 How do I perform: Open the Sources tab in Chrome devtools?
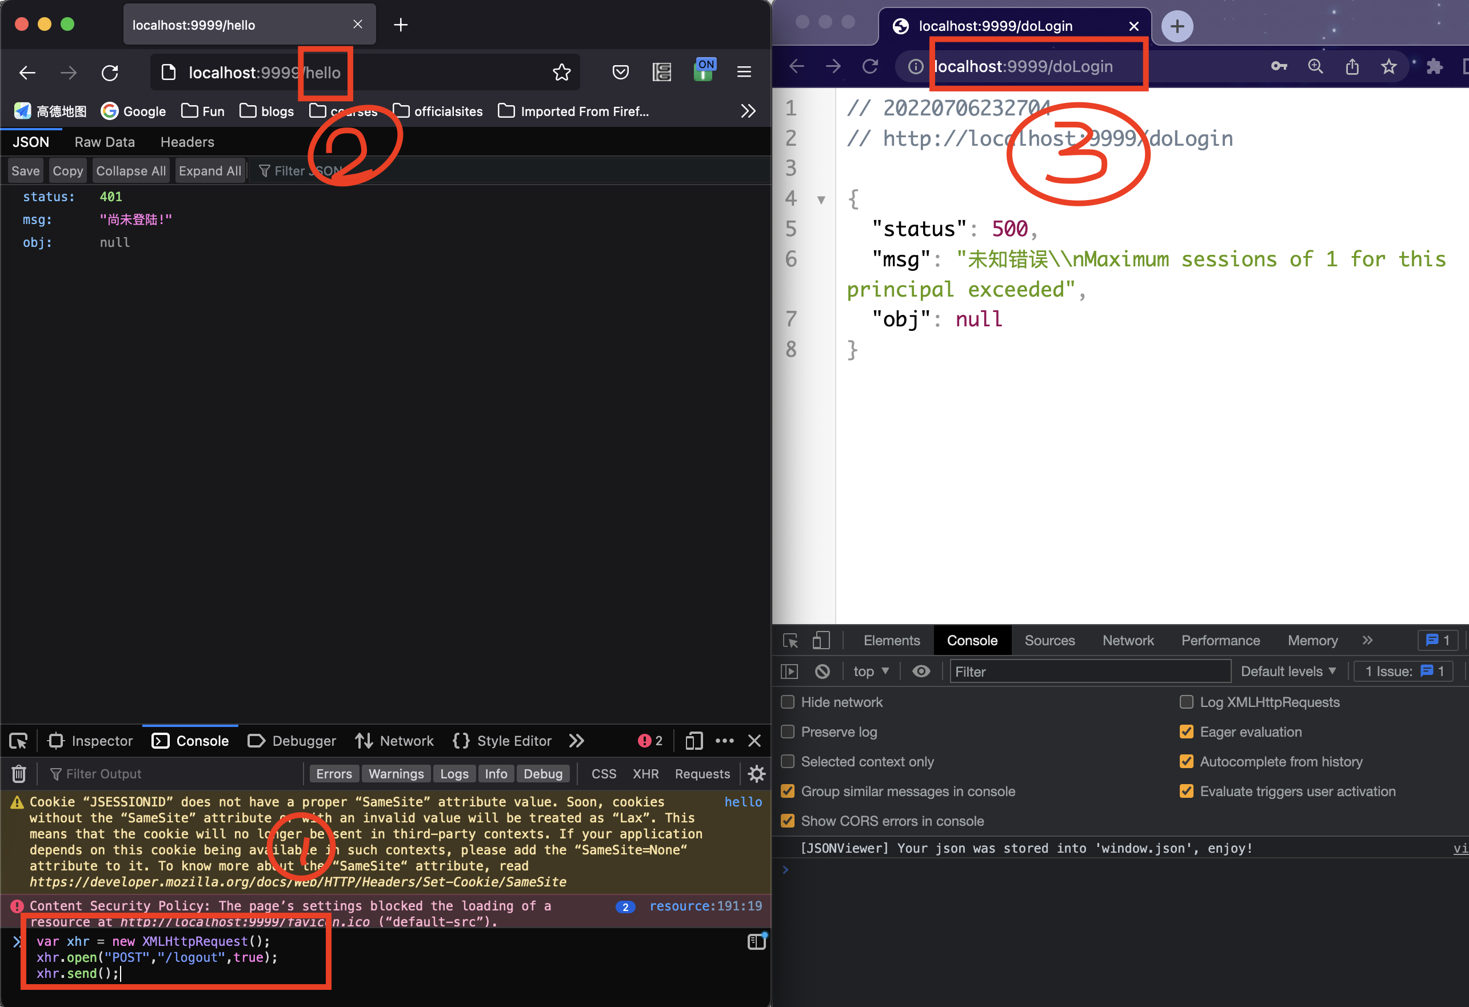[1049, 640]
